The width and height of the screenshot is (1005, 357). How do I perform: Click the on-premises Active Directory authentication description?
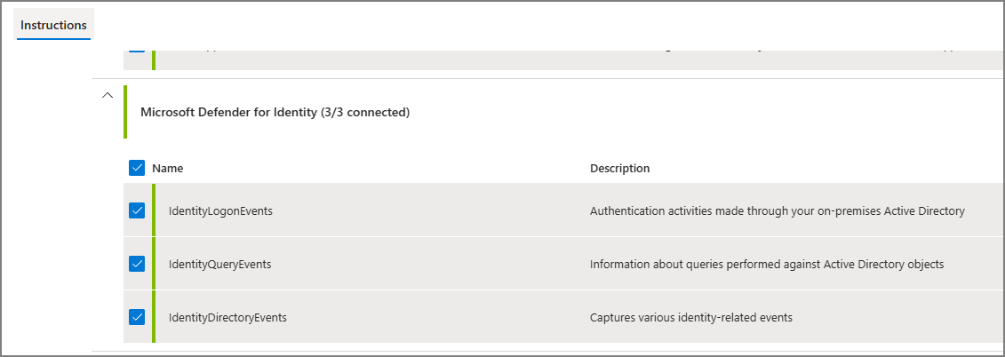pos(778,210)
